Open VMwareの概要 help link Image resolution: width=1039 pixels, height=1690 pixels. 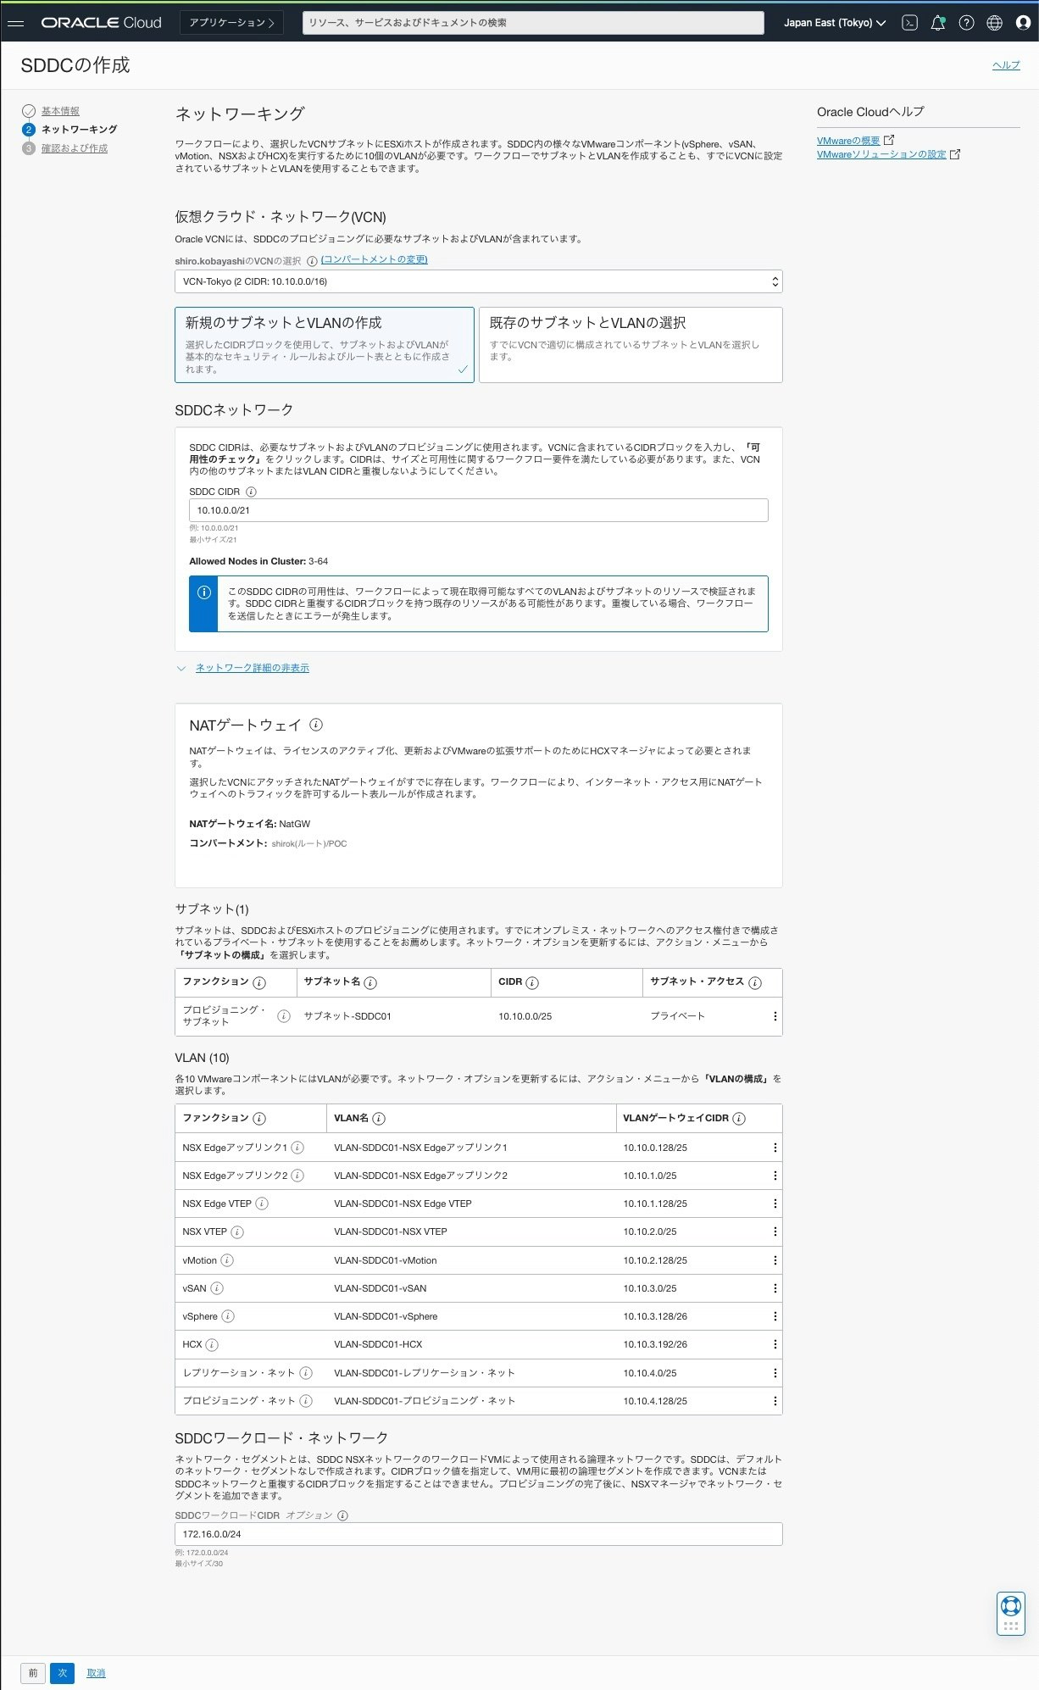[x=848, y=141]
